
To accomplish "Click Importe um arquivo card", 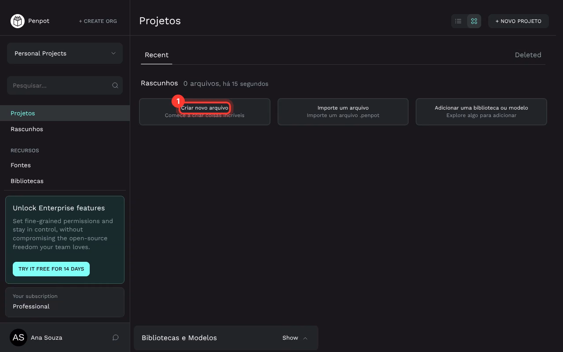I will [x=343, y=111].
